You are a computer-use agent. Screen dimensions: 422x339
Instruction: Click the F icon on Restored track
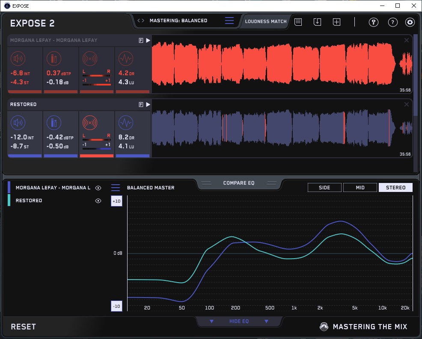point(141,104)
